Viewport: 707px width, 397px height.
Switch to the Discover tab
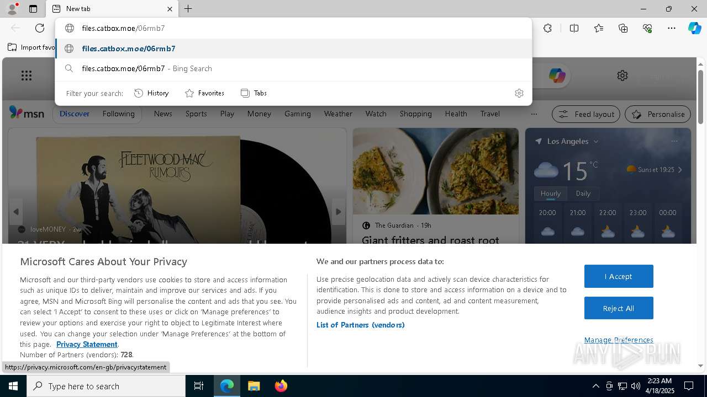click(75, 114)
